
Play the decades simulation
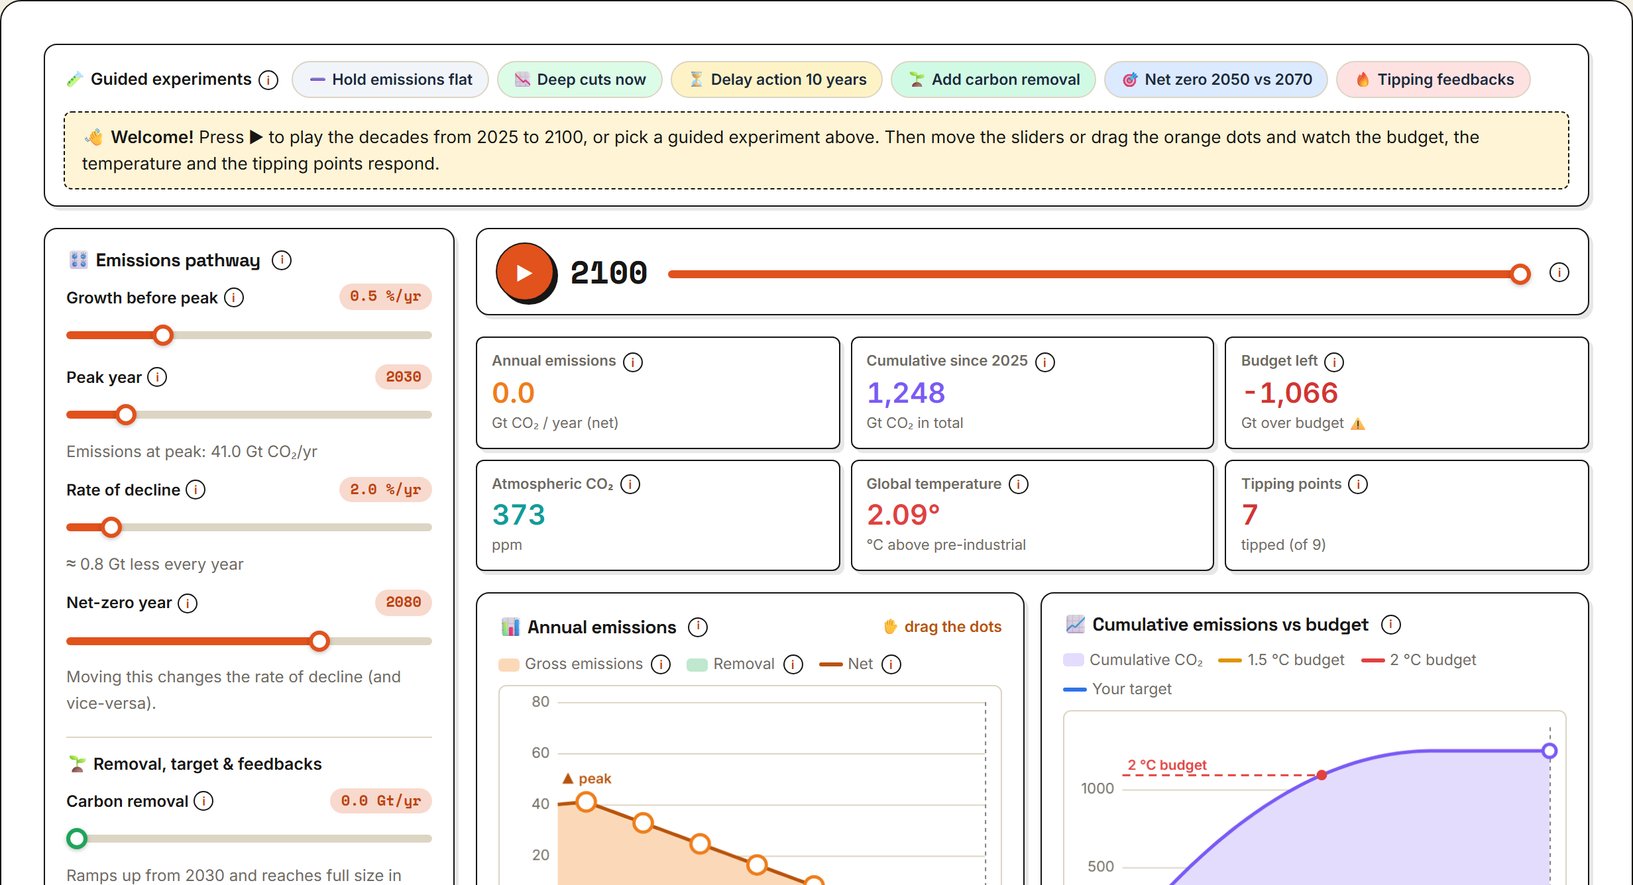[525, 272]
